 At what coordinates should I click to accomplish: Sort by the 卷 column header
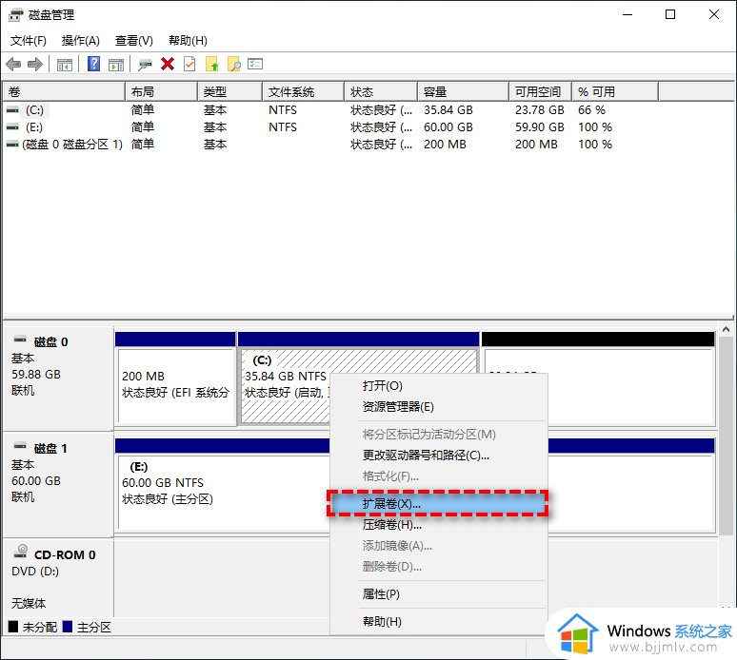[x=64, y=91]
